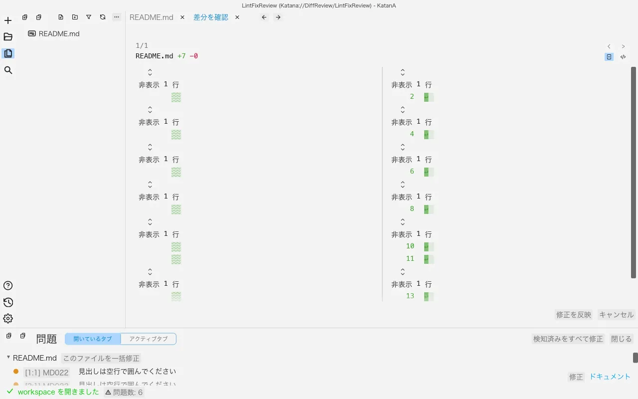Click the new folder icon in explorer toolbar
The width and height of the screenshot is (638, 399).
75,17
